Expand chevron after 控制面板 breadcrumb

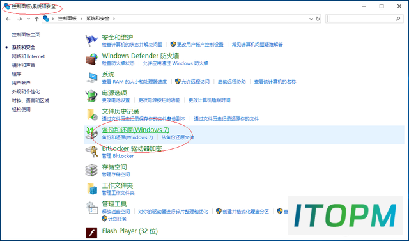click(81, 19)
